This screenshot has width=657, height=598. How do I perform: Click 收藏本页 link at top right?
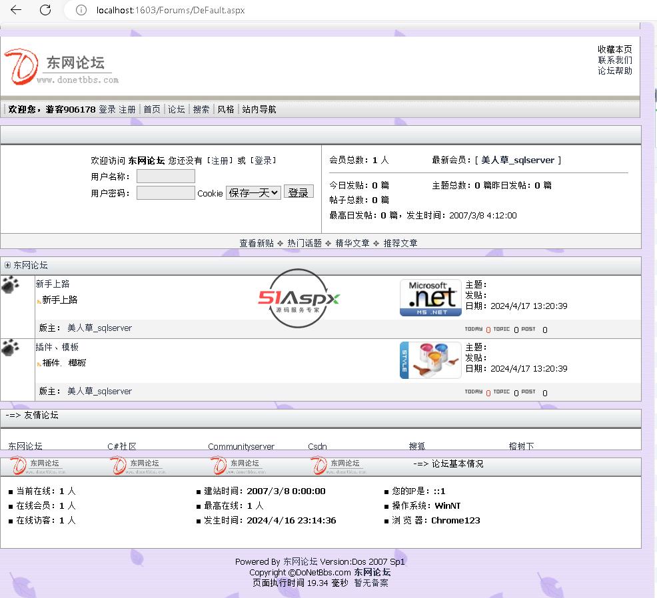click(x=614, y=49)
